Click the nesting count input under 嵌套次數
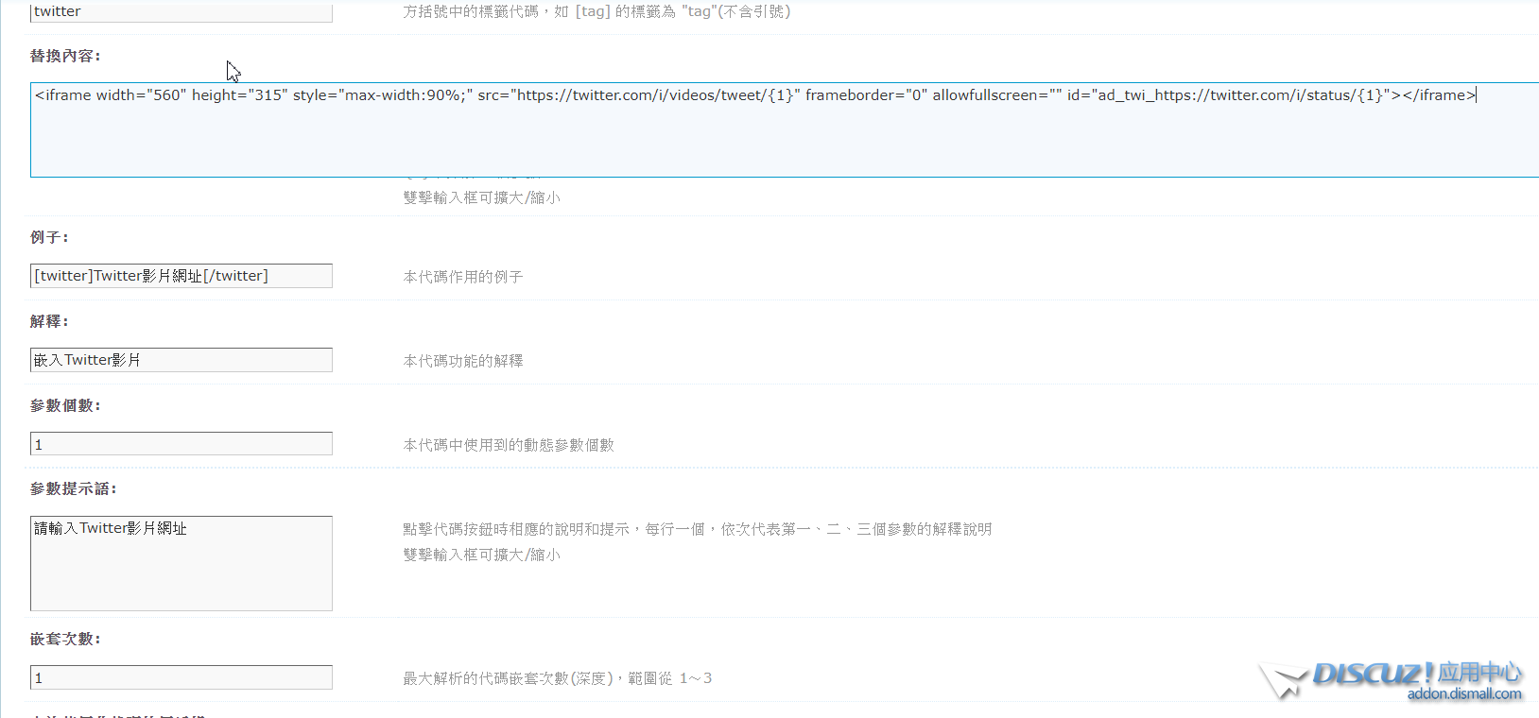Viewport: 1539px width, 718px height. coord(181,677)
